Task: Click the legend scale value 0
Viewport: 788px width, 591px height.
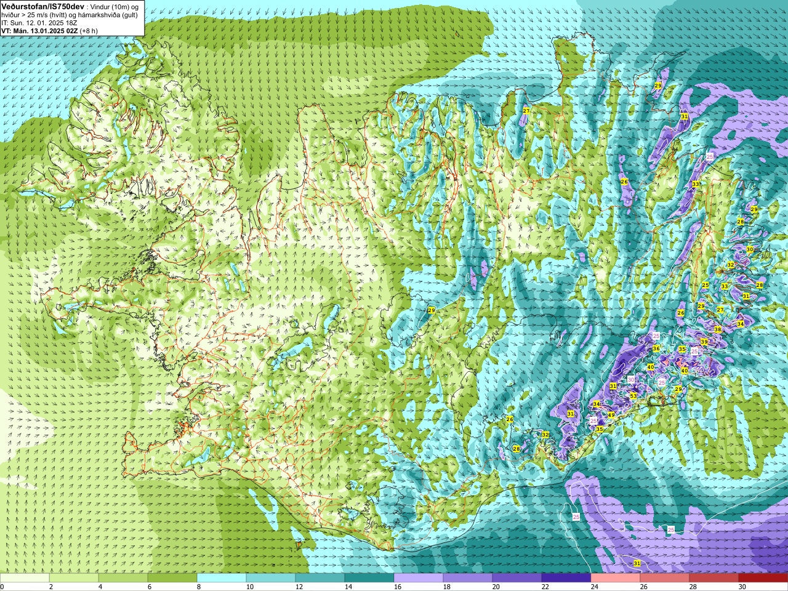Action: pos(2,587)
